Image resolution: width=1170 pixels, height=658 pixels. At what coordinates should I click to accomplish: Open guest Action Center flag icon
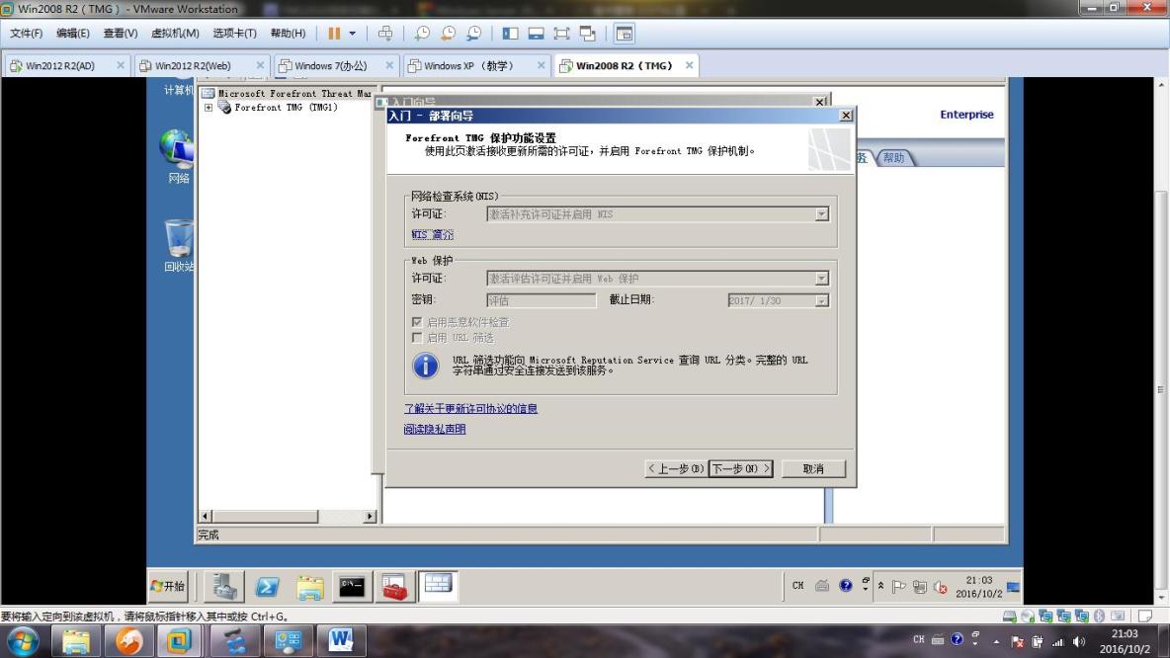coord(899,587)
